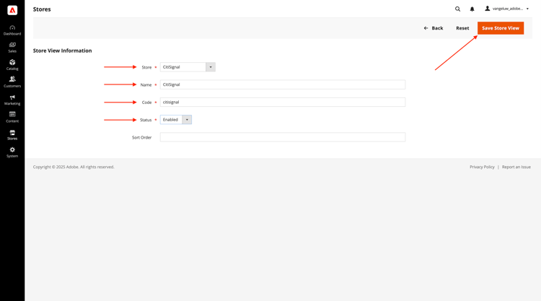The image size is (541, 301).
Task: Click into the Name field
Action: click(283, 84)
